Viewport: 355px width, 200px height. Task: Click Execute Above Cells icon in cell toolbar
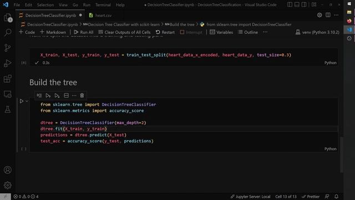click(48, 96)
